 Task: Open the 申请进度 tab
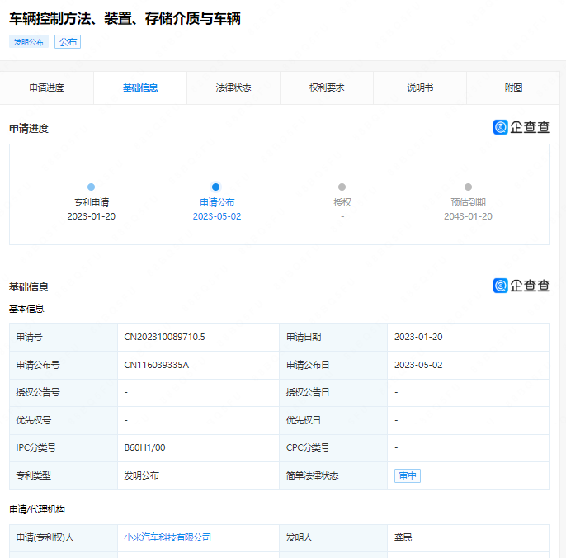(x=47, y=87)
